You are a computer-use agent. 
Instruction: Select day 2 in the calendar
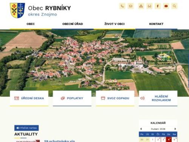[158, 139]
